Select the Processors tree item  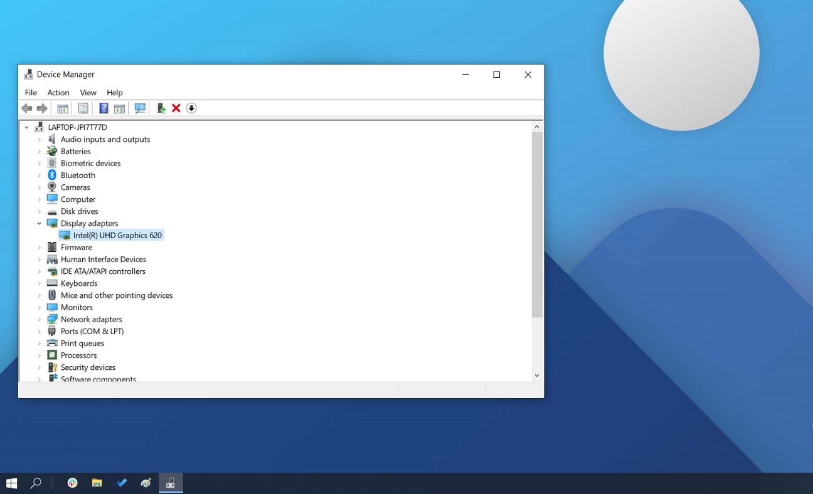coord(78,355)
